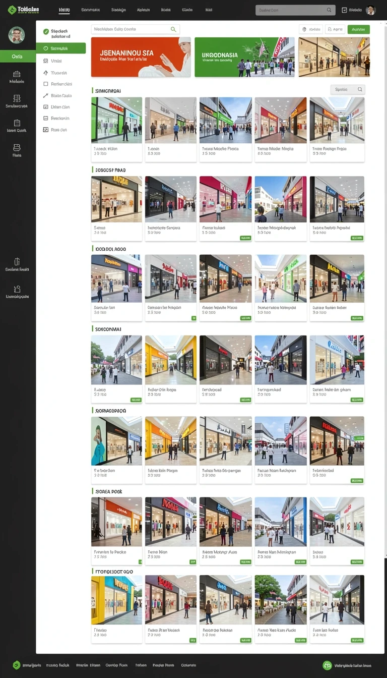
Task: Click the clipboard icon in the lower dark sidebar
Action: (x=17, y=261)
